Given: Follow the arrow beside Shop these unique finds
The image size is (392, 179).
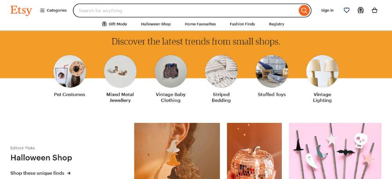Looking at the screenshot, I should click(69, 173).
